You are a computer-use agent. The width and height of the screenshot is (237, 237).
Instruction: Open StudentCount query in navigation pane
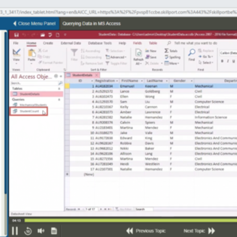(29, 111)
